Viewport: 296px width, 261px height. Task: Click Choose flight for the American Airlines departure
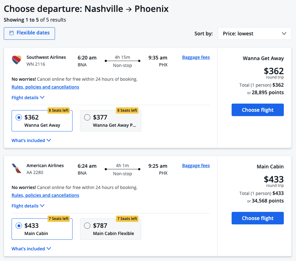click(258, 218)
